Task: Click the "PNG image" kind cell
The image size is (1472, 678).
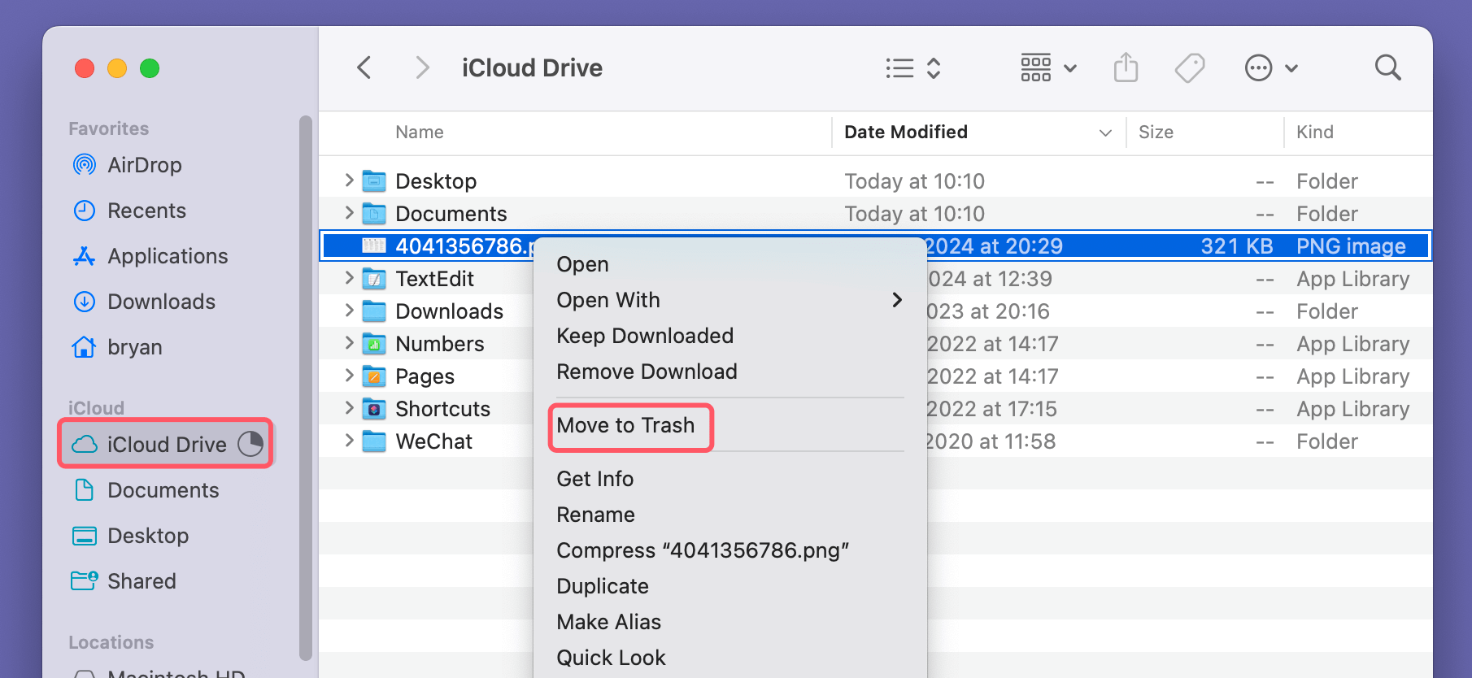Action: (x=1351, y=246)
